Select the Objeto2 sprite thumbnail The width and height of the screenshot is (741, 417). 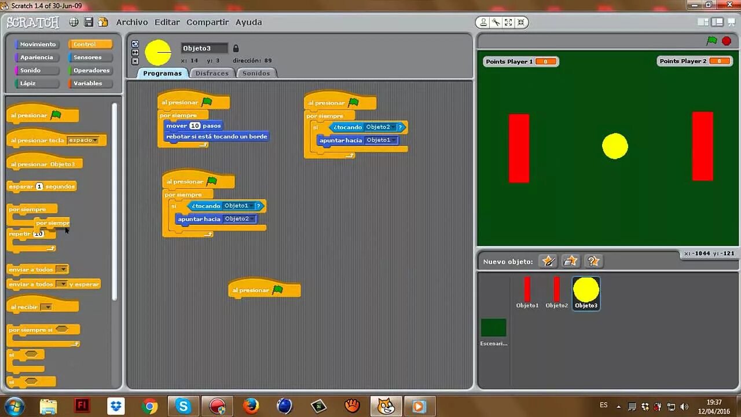[557, 293]
